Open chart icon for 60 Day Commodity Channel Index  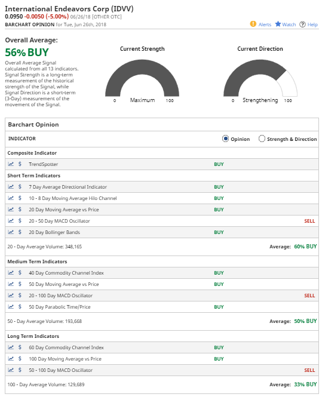11,347
